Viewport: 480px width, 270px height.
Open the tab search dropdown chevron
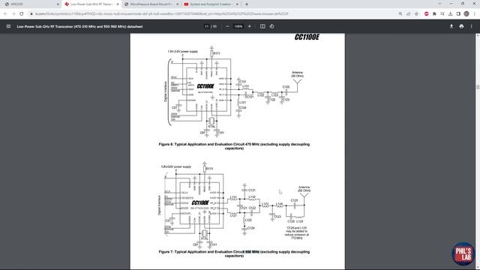point(439,4)
